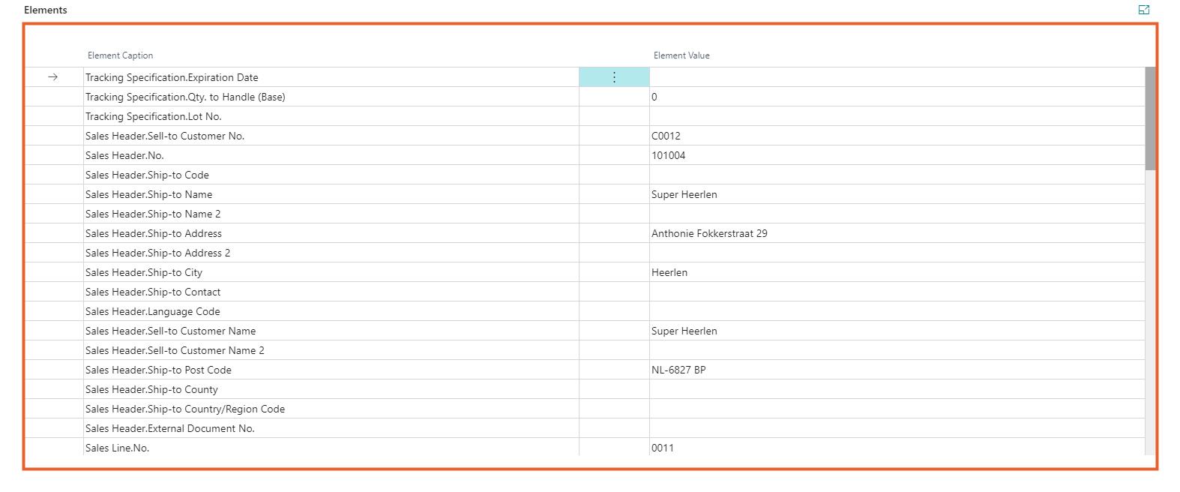Click the row selector arrow for Expiration Date

53,77
